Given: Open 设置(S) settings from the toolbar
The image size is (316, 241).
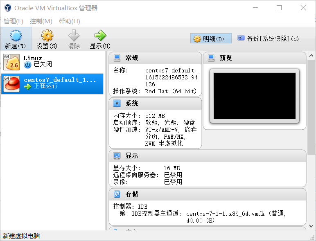Looking at the screenshot, I should tap(47, 39).
